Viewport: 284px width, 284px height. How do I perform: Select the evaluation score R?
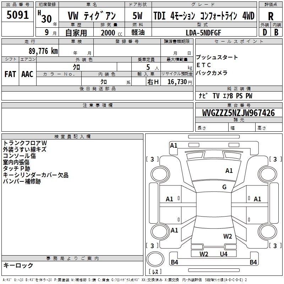[271, 16]
